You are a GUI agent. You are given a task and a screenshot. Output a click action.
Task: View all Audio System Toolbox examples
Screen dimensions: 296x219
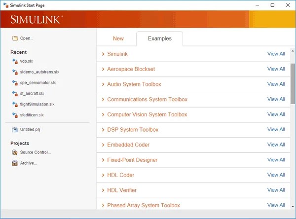click(x=276, y=84)
